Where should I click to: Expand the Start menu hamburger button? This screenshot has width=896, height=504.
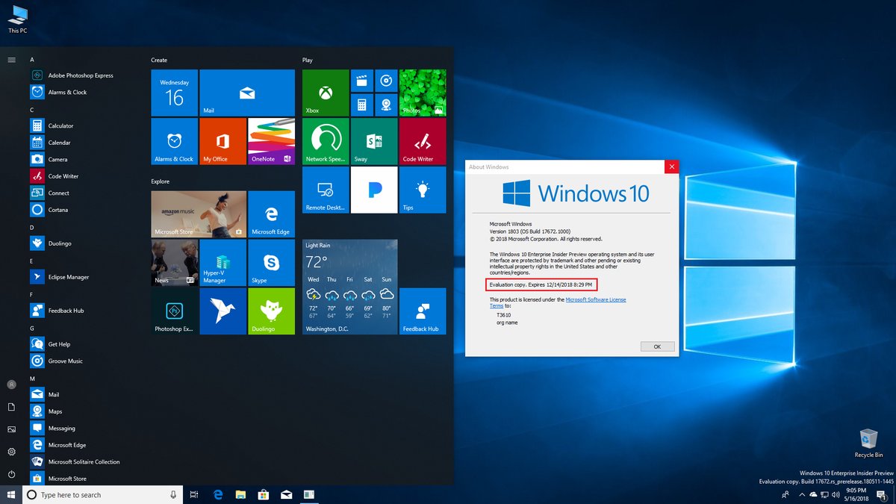point(11,59)
